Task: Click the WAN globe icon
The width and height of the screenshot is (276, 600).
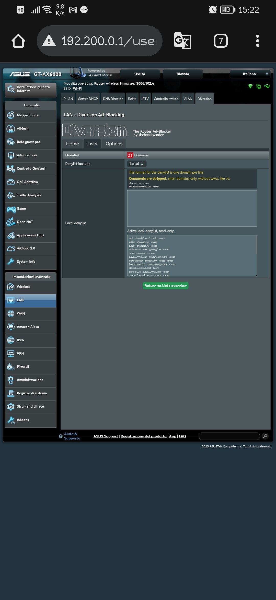Action: pos(11,313)
